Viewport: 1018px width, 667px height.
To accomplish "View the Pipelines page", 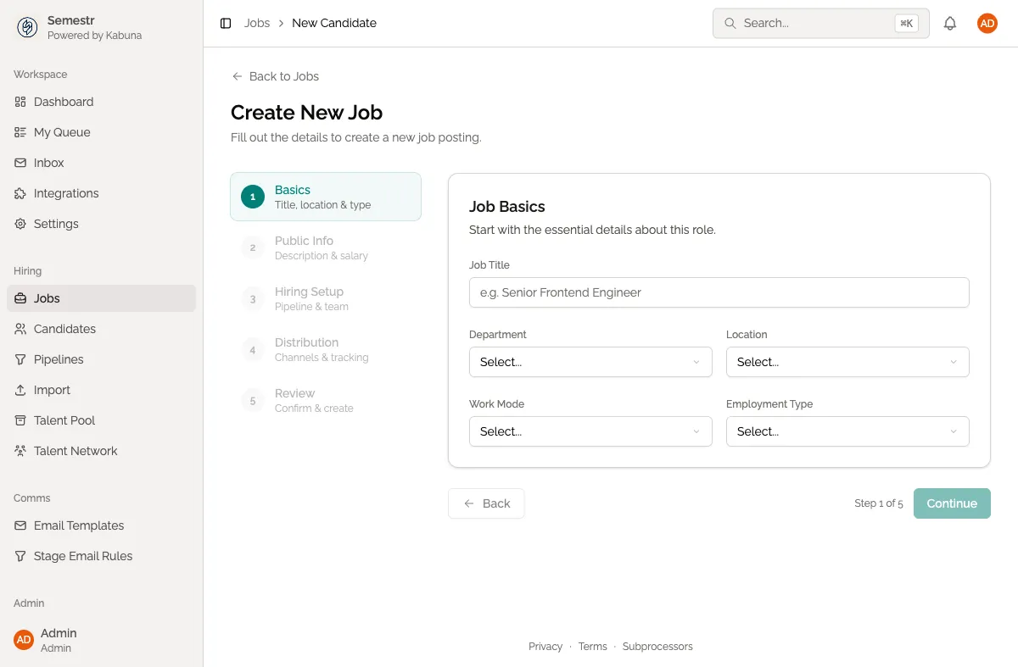I will click(x=59, y=359).
